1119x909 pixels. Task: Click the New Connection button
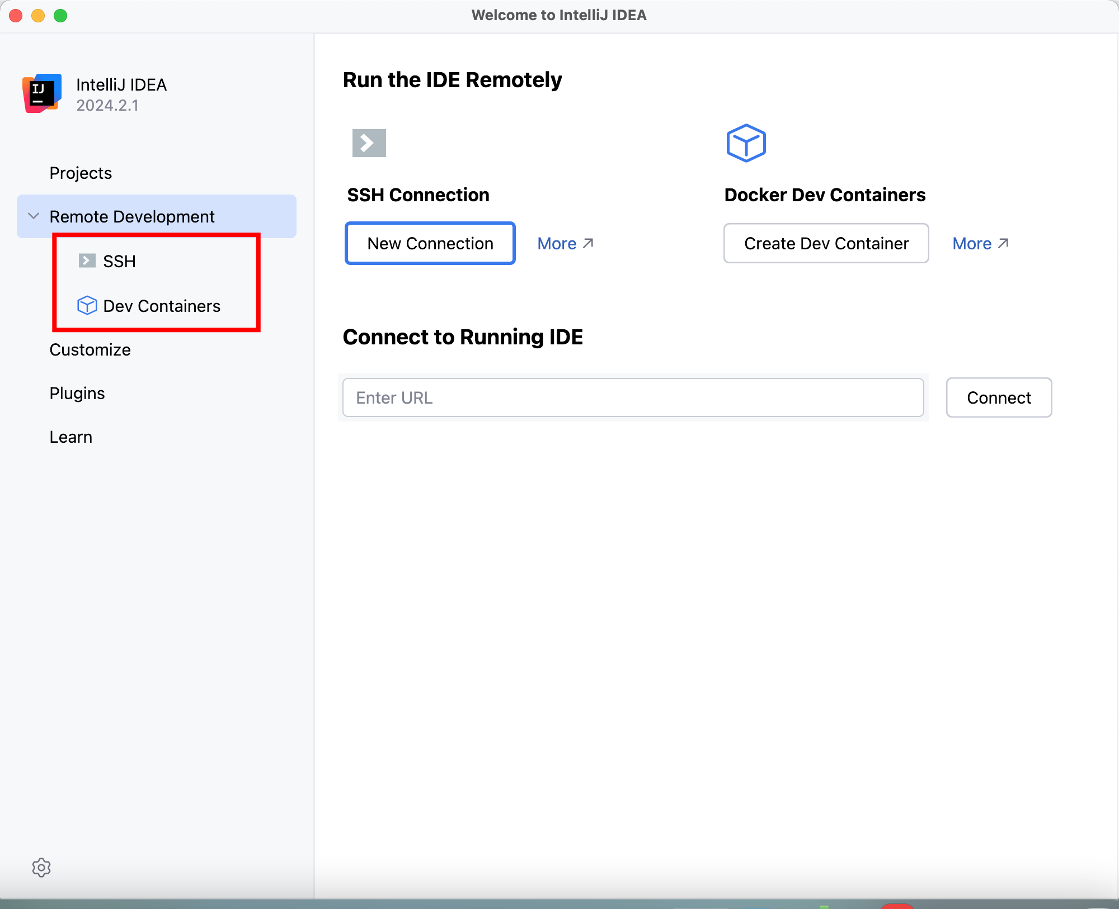pos(429,243)
